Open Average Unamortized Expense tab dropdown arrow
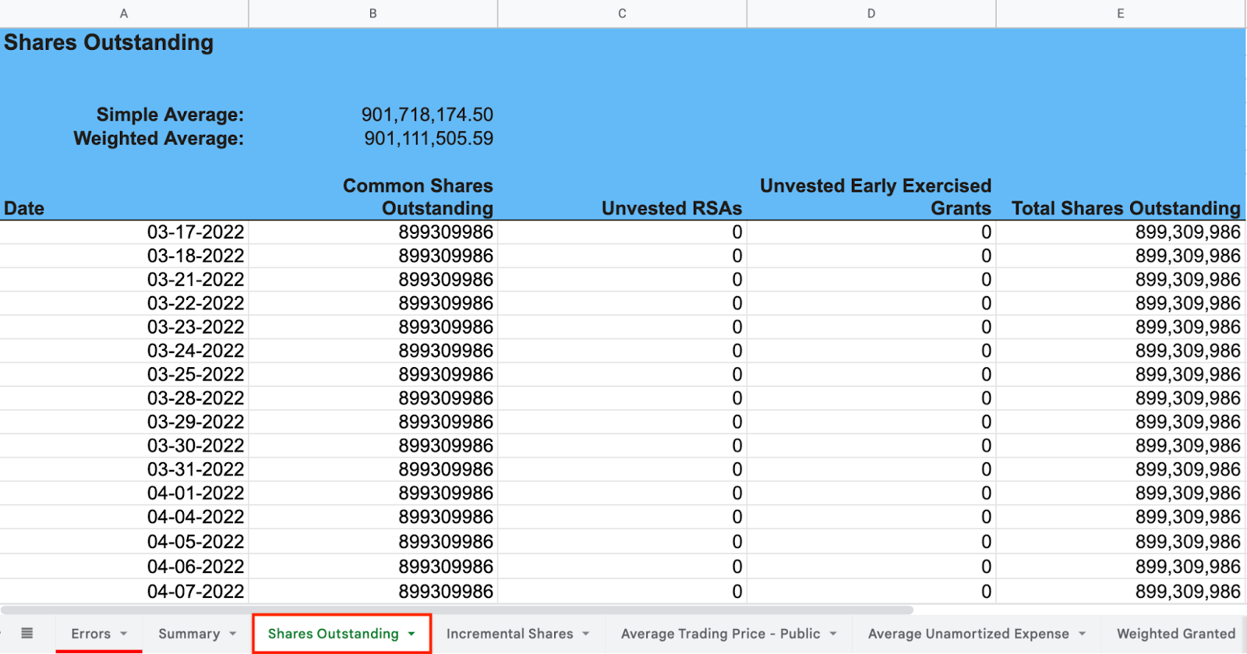 tap(1082, 634)
